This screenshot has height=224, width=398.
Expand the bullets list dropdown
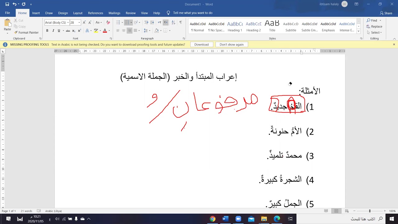click(122, 22)
